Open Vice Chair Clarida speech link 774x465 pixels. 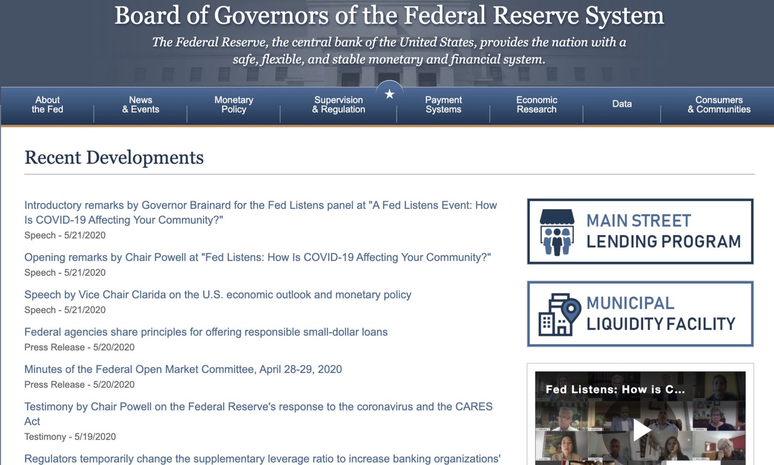218,295
